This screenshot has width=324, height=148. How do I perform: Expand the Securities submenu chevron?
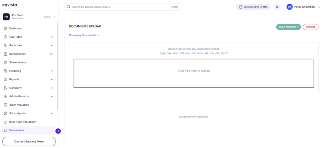[x=52, y=45]
